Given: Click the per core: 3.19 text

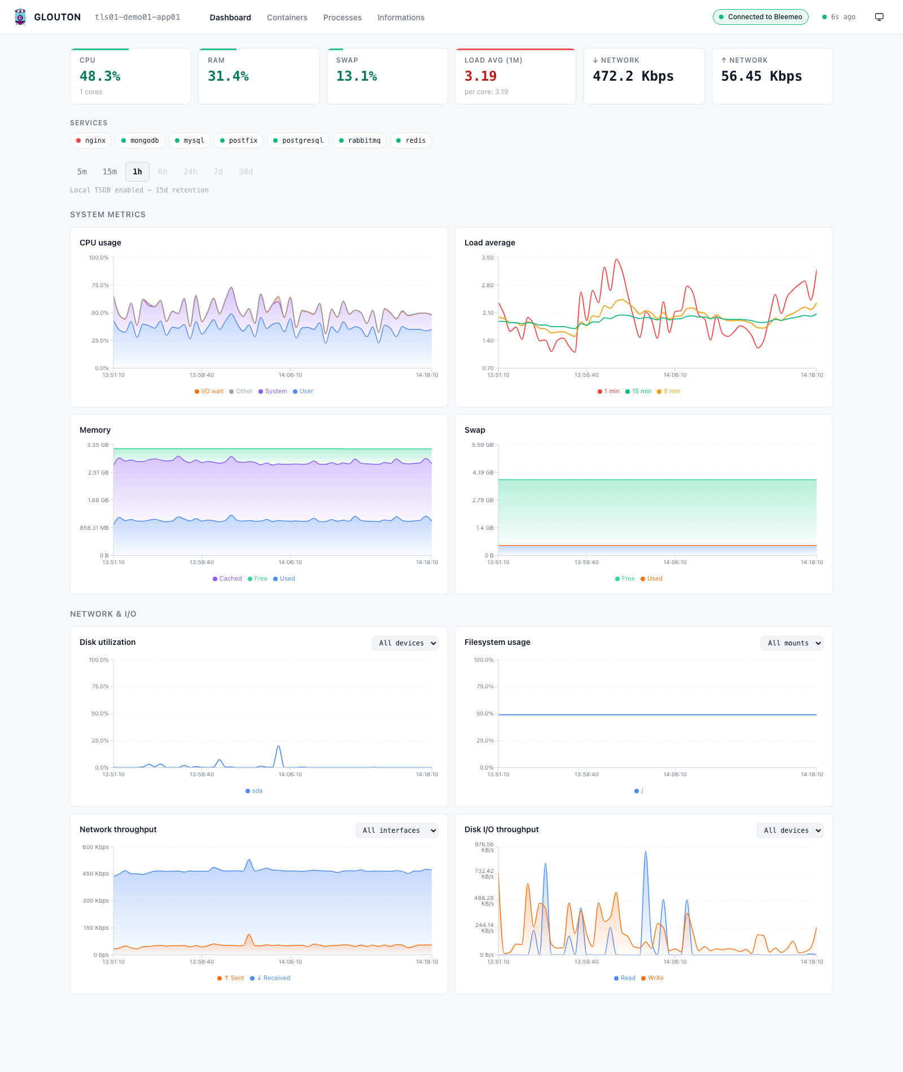Looking at the screenshot, I should tap(486, 92).
